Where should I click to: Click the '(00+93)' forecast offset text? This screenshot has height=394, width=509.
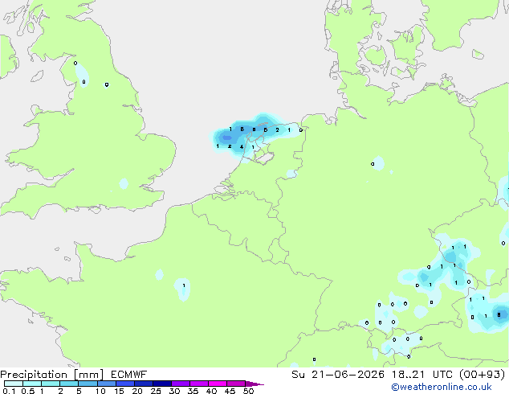[x=482, y=375]
